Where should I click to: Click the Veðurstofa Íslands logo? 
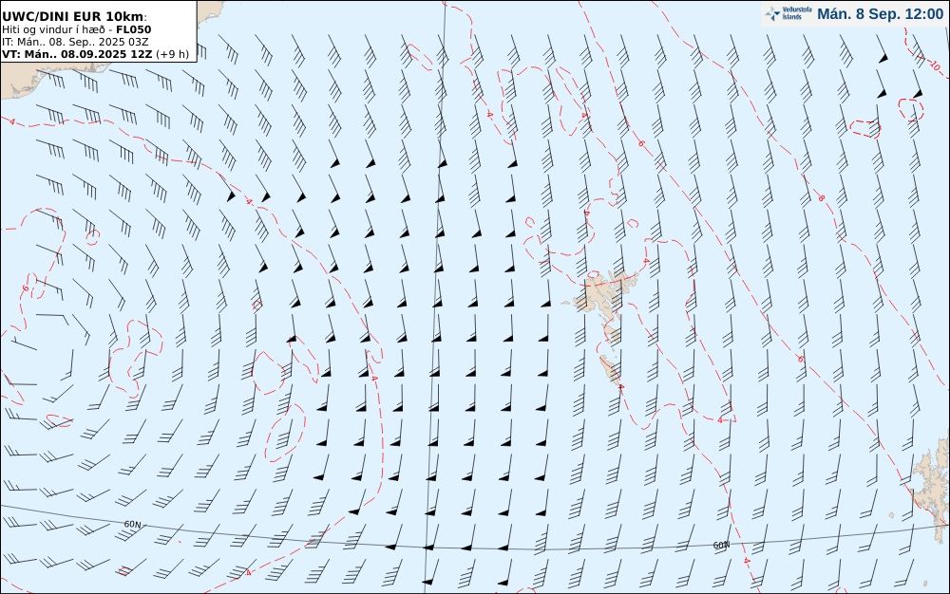coord(788,13)
